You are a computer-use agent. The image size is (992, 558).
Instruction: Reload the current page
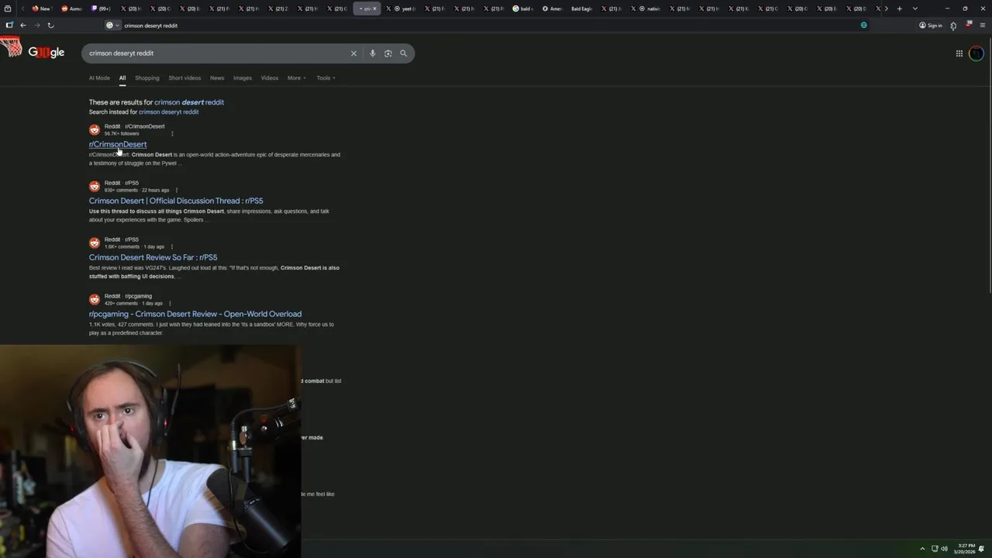50,25
